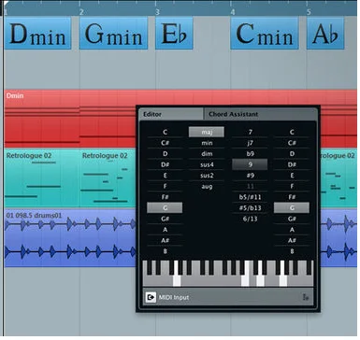
Task: Click the chord editor piano keyboard display
Action: [x=228, y=274]
